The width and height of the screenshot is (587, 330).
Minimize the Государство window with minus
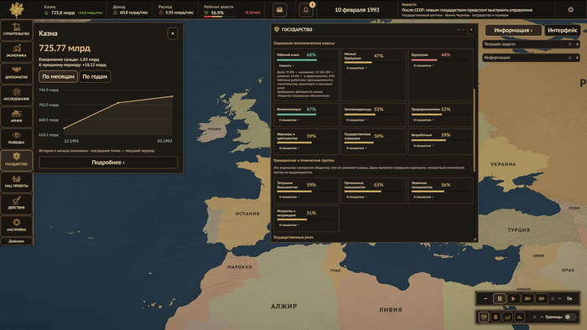(x=464, y=29)
